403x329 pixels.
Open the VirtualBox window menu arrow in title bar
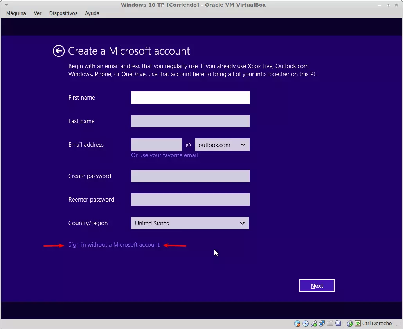click(x=6, y=5)
